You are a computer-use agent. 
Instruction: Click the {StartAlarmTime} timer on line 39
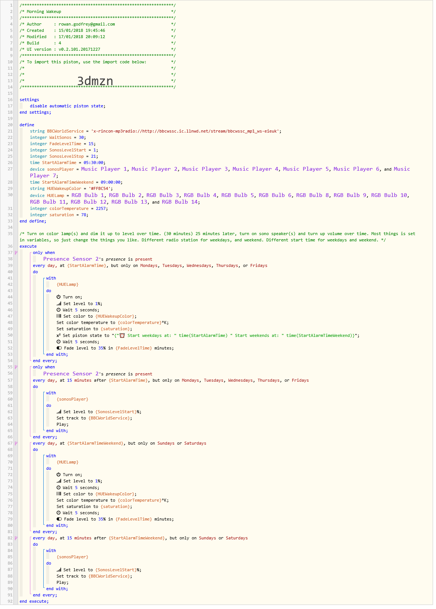click(87, 265)
